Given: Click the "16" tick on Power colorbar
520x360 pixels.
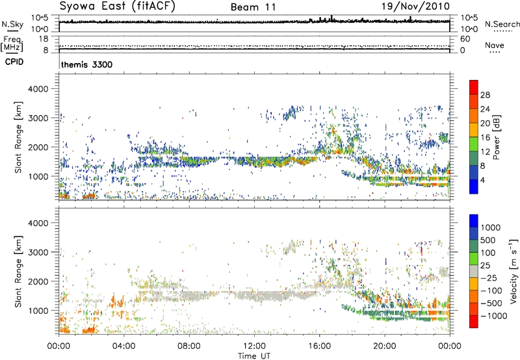Looking at the screenshot, I should 485,138.
